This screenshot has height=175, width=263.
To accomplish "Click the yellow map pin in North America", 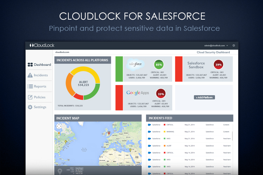I will coord(66,142).
